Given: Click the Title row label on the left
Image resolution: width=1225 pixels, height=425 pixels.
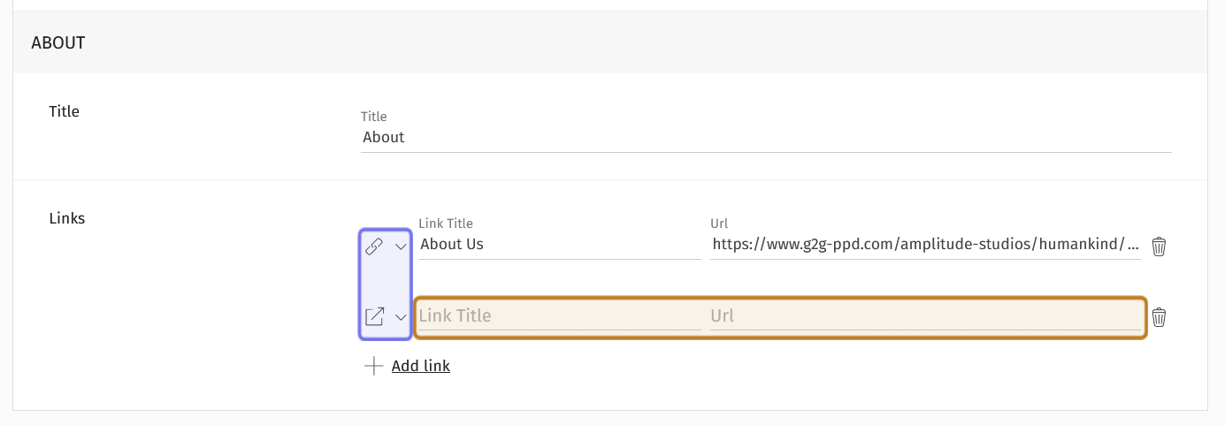Looking at the screenshot, I should pos(65,111).
